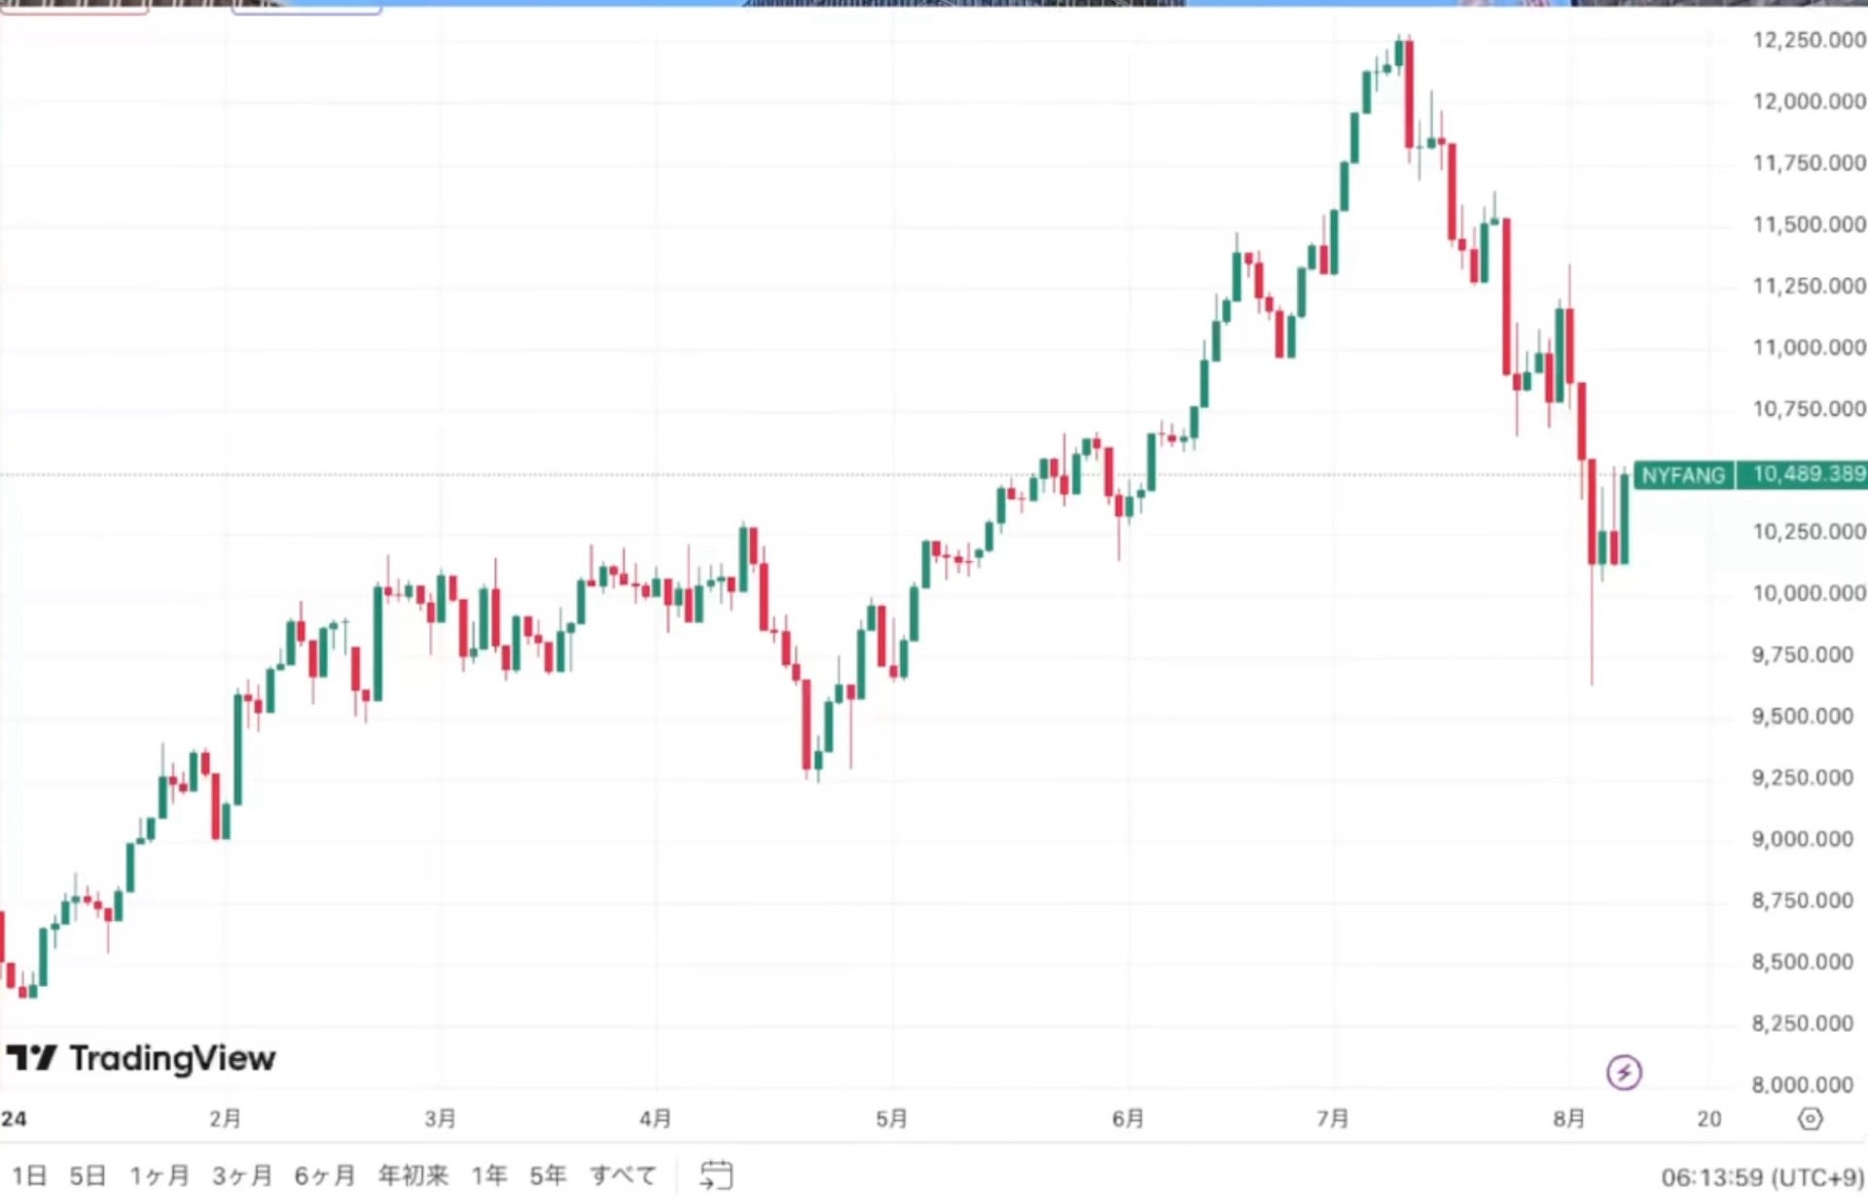Set chart range to 3ヶ月
This screenshot has width=1868, height=1199.
[x=242, y=1176]
